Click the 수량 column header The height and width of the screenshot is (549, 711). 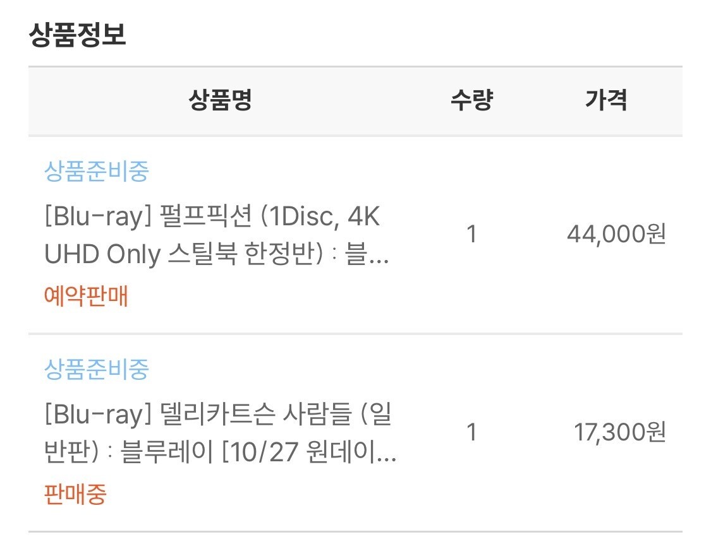click(471, 101)
